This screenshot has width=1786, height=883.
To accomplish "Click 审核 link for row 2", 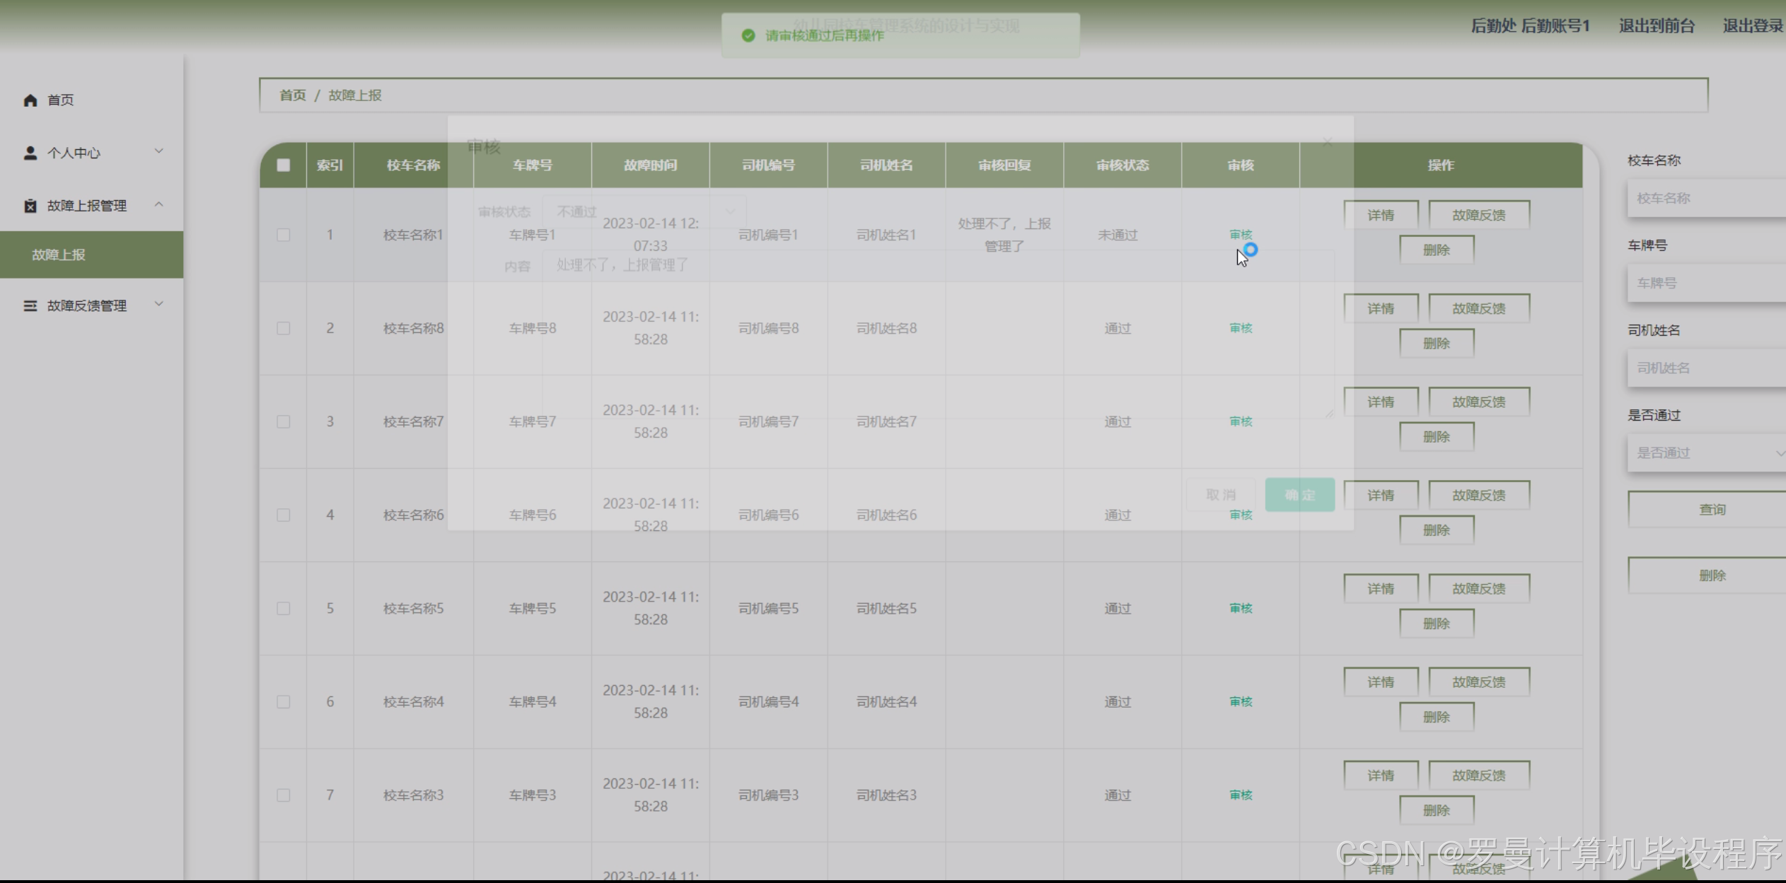I will [x=1241, y=328].
